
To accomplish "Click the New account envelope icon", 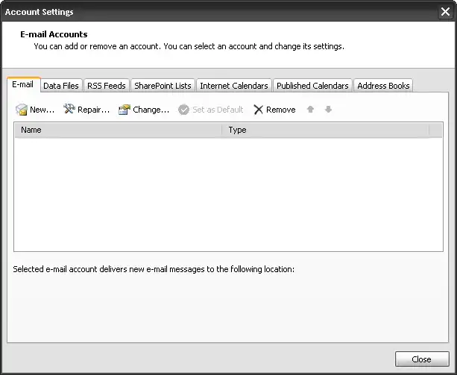I will 22,110.
